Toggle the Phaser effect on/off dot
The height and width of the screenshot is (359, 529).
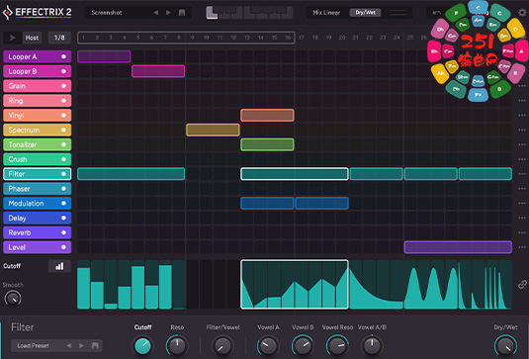pos(63,189)
